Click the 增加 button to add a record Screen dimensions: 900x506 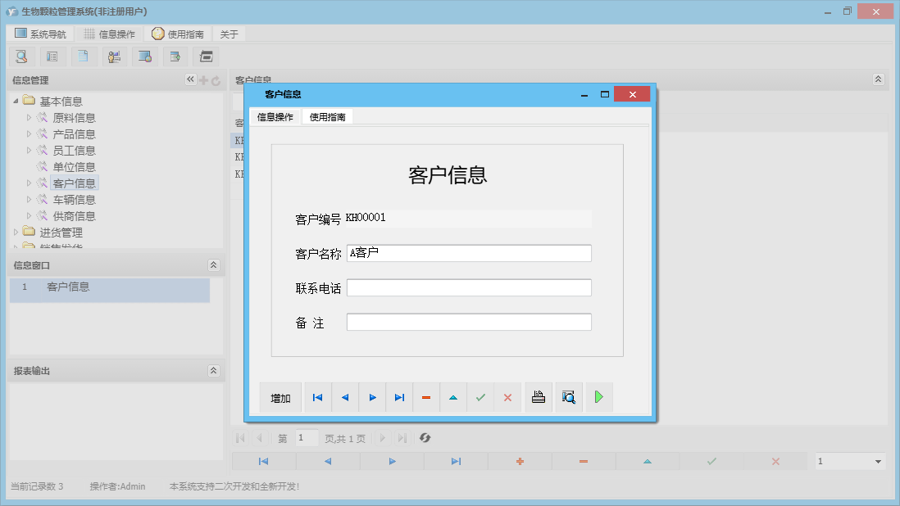tap(280, 397)
